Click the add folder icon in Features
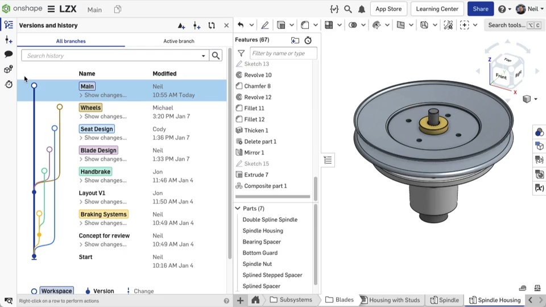Image resolution: width=546 pixels, height=307 pixels. coord(295,40)
